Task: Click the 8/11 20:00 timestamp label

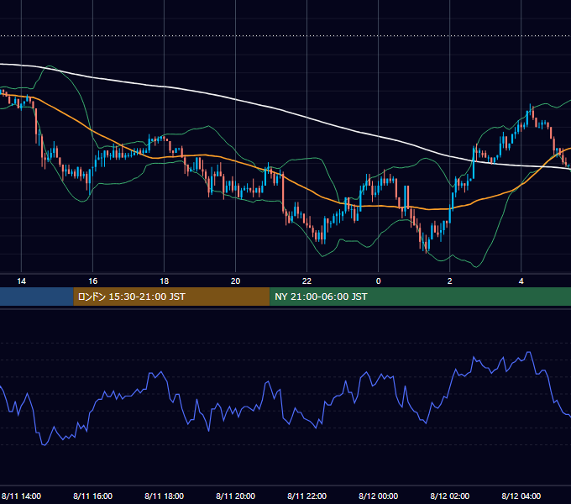Action: pos(236,496)
